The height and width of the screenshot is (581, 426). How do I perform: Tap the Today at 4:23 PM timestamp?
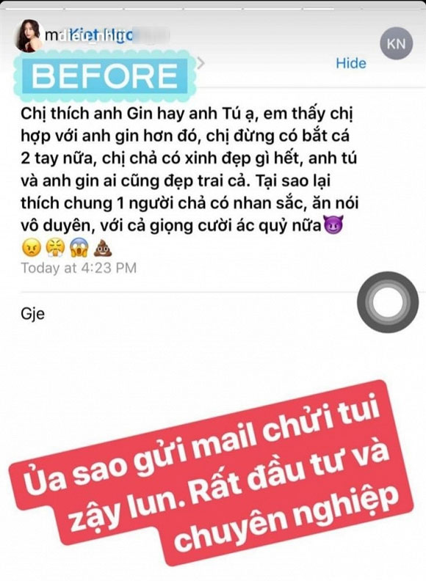[79, 268]
